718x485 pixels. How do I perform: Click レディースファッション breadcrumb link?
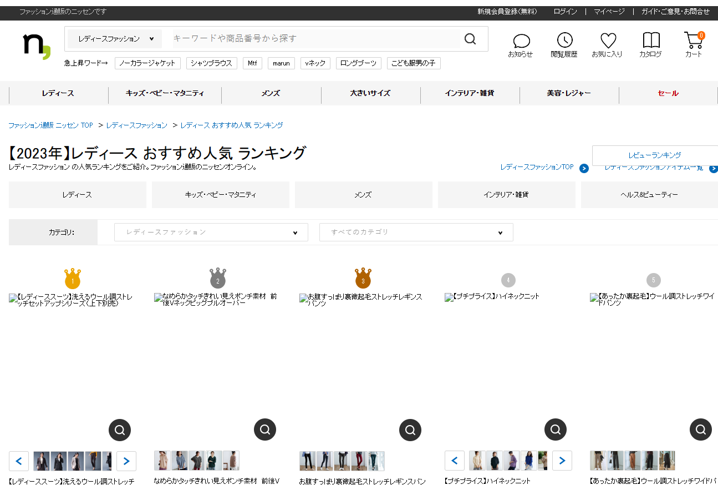click(136, 125)
